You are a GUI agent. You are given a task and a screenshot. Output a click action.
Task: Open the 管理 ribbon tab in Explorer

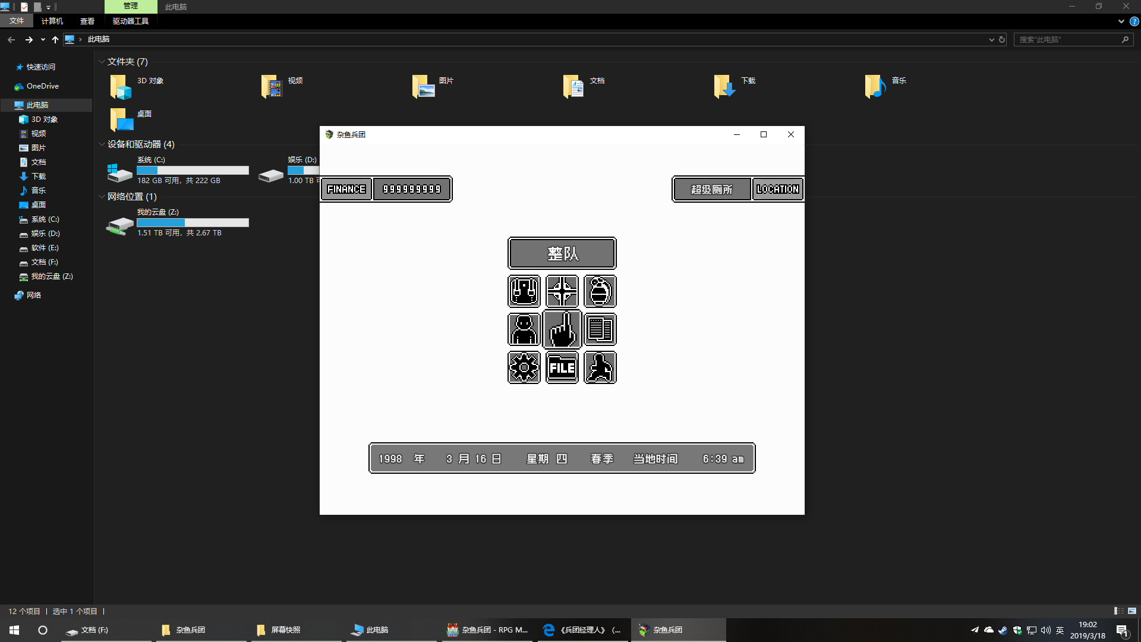[131, 7]
